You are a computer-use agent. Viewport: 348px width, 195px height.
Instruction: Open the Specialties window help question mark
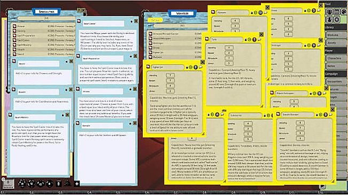79,10
